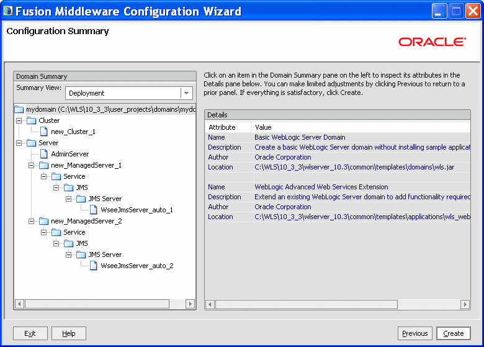Select the new_ManagedServer_2 label

point(86,221)
